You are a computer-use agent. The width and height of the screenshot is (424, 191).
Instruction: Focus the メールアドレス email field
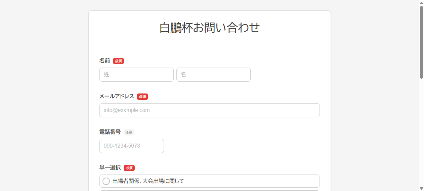(209, 110)
